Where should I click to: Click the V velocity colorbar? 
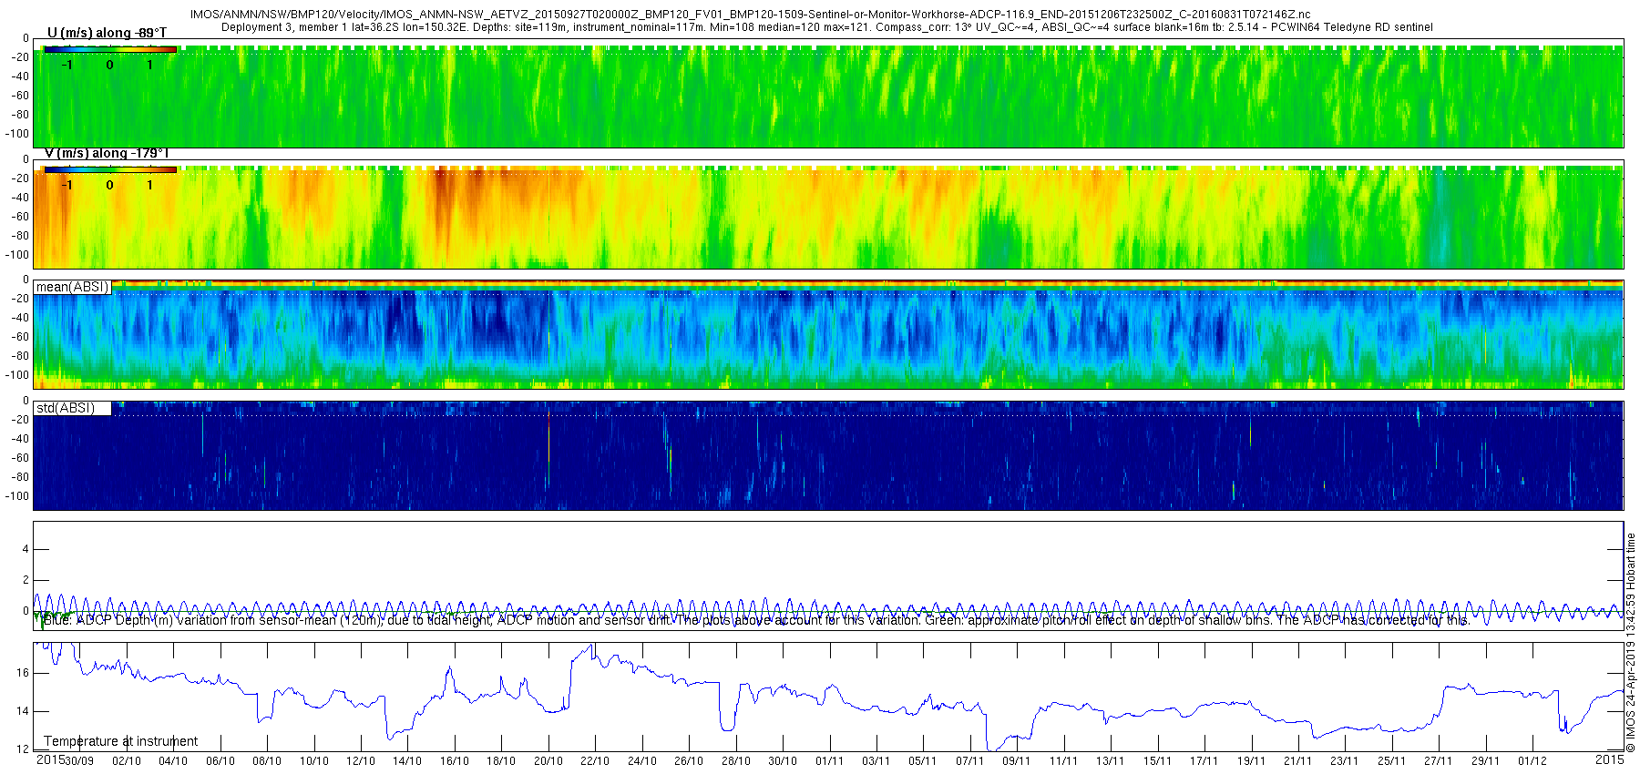pyautogui.click(x=110, y=170)
